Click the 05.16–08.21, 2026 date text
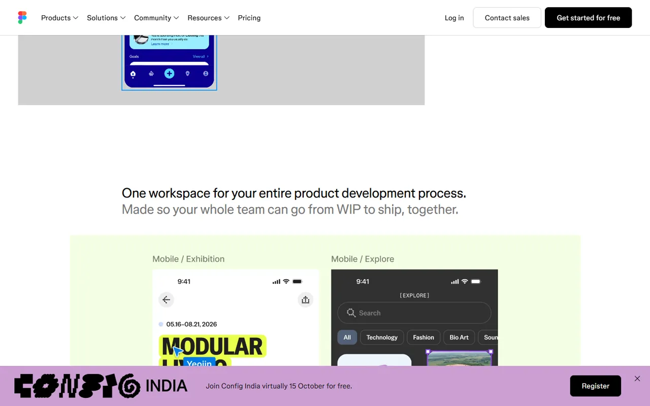Screen dimensions: 650x406 point(191,324)
